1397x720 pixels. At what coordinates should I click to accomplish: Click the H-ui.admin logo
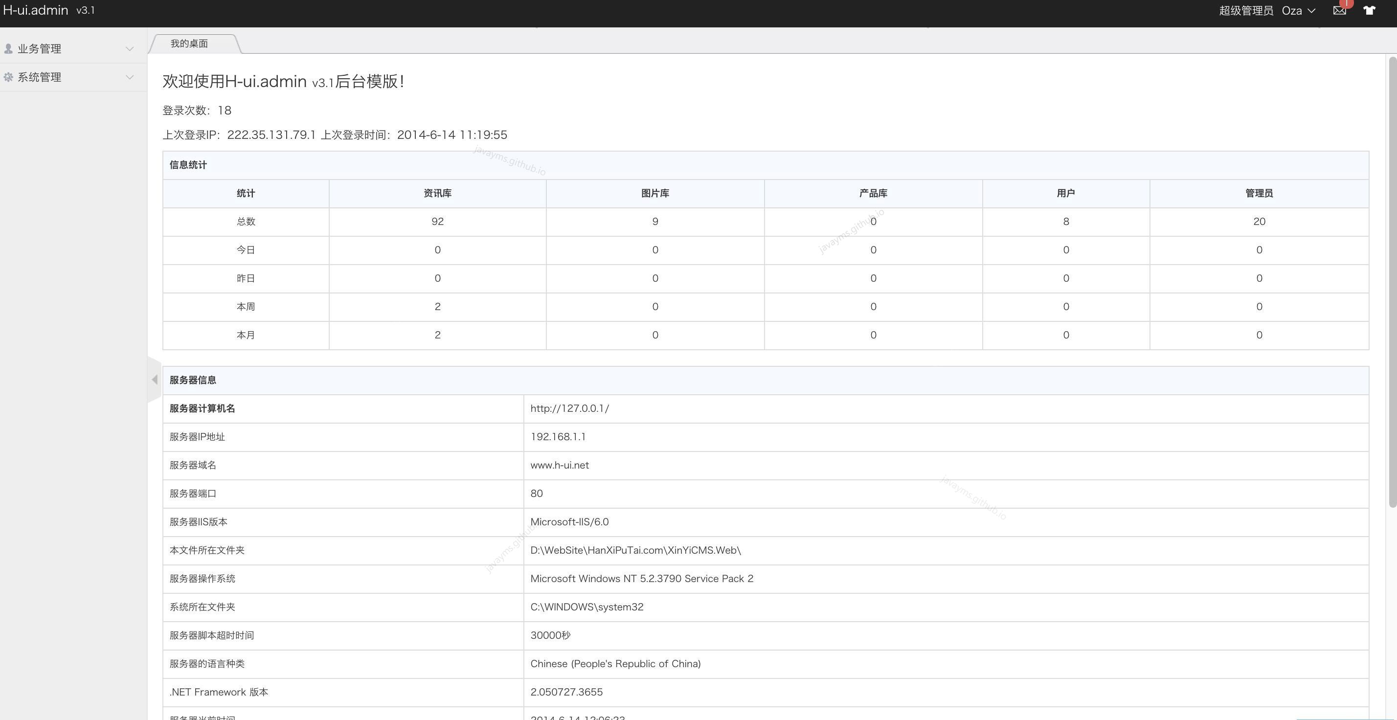[35, 10]
